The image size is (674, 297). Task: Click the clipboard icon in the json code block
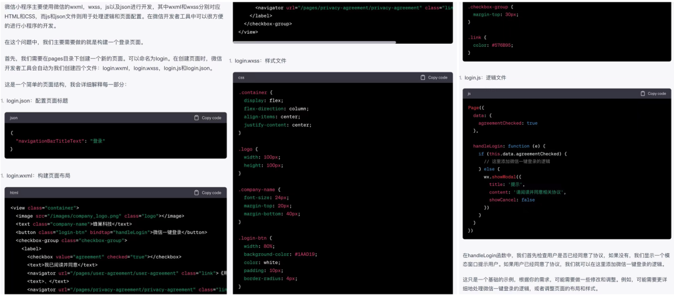pos(197,118)
